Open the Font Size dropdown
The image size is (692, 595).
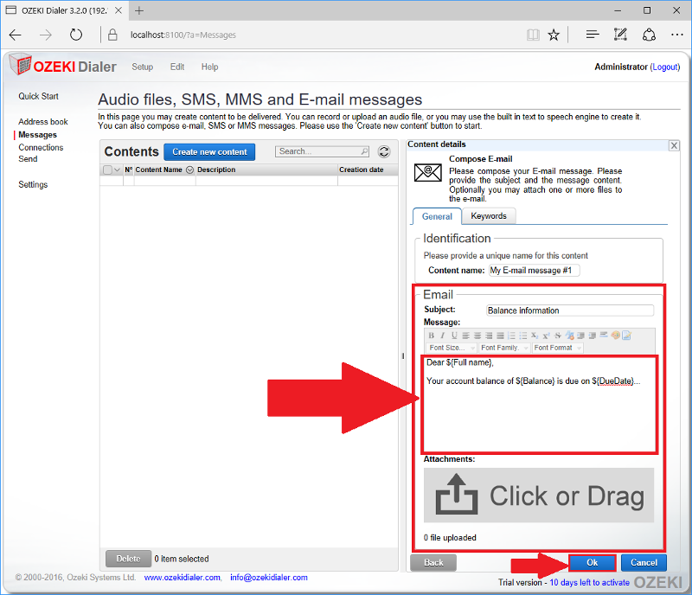(452, 348)
